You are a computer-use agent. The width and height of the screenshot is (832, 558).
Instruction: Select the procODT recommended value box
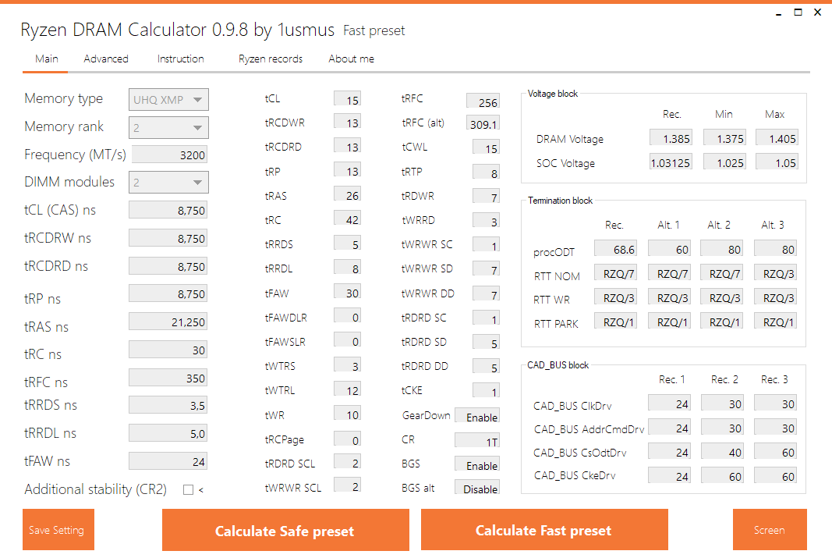615,249
